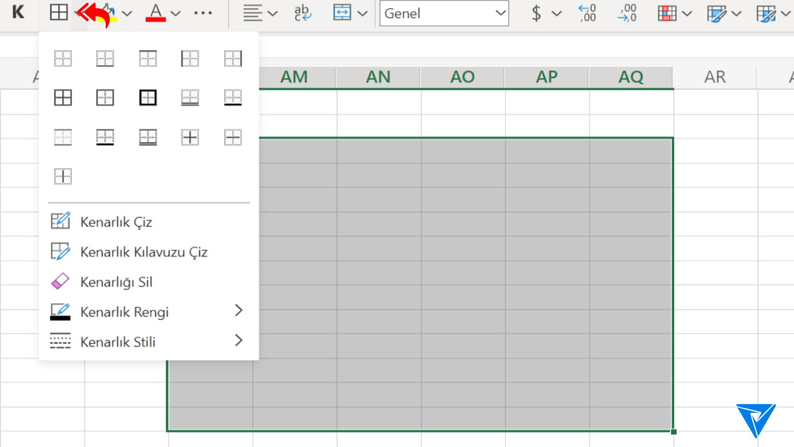794x447 pixels.
Task: Expand the currency format dropdown arrow
Action: (x=556, y=13)
